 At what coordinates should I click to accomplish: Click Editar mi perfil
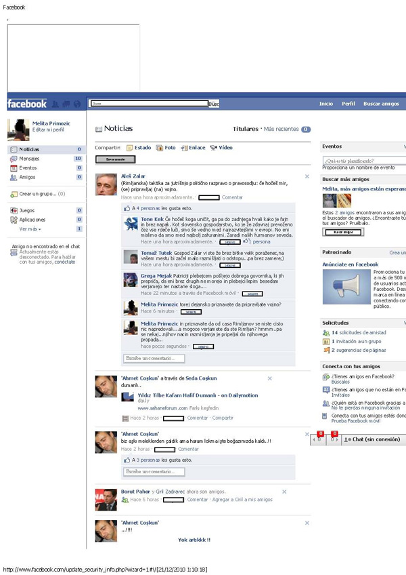(x=48, y=130)
